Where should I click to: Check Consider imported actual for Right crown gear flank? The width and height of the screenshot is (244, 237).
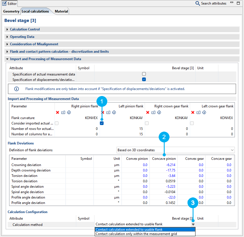coord(147,123)
